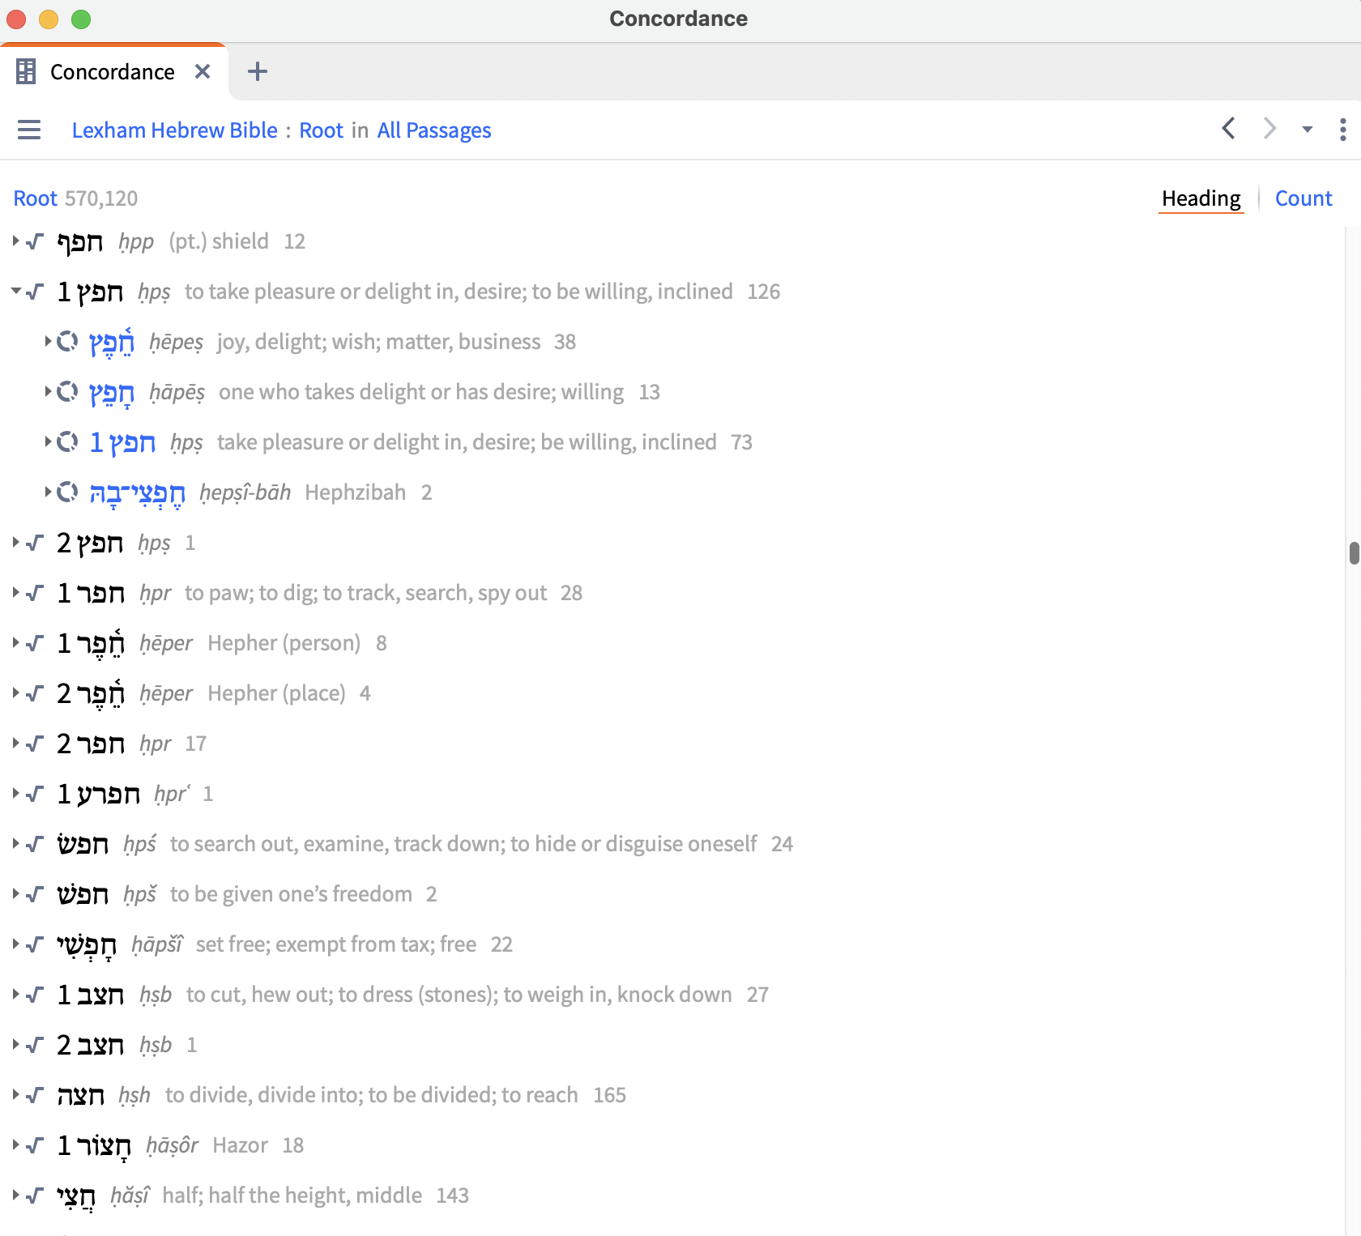Open the hamburger panel menu

(x=29, y=130)
